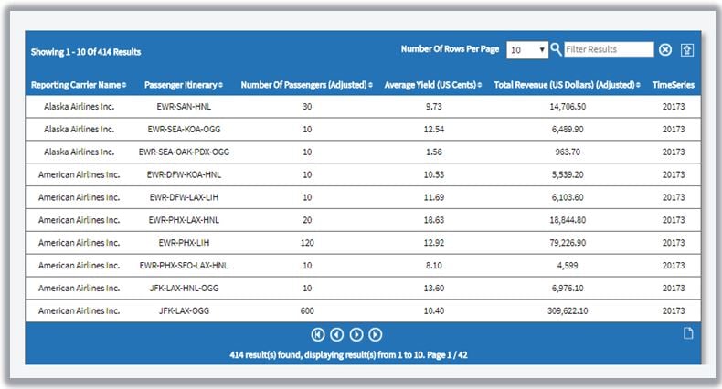Viewport: 722px width, 389px height.
Task: Open the rows per page dropdown
Action: tap(528, 50)
